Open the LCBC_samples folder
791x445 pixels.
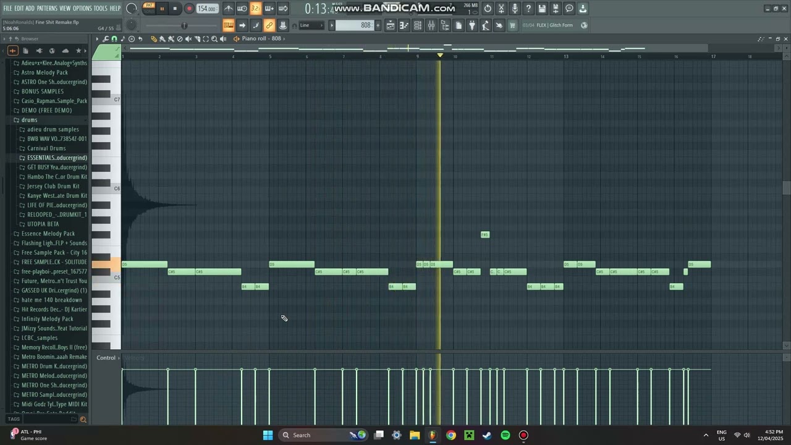click(39, 338)
